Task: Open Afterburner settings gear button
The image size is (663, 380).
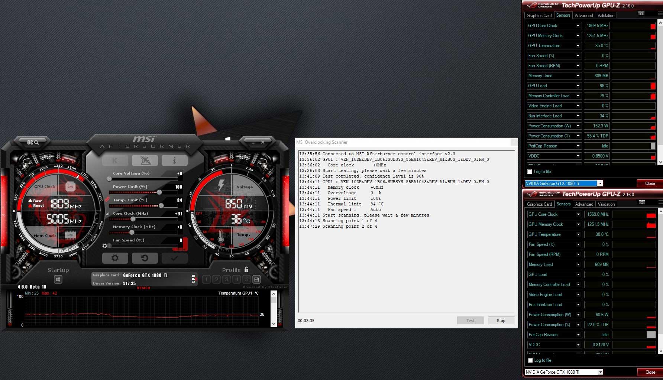Action: click(115, 258)
